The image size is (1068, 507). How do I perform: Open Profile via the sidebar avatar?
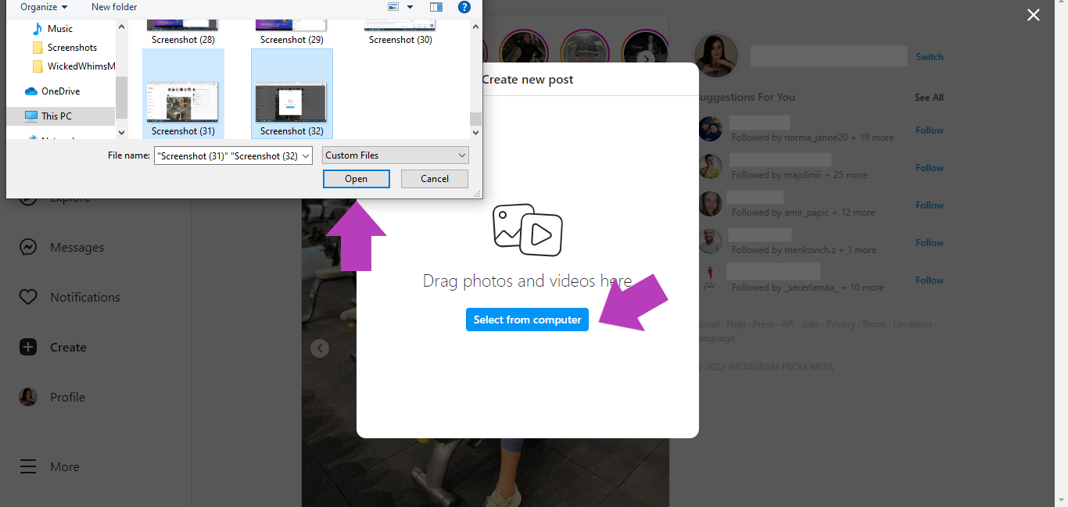(x=28, y=397)
